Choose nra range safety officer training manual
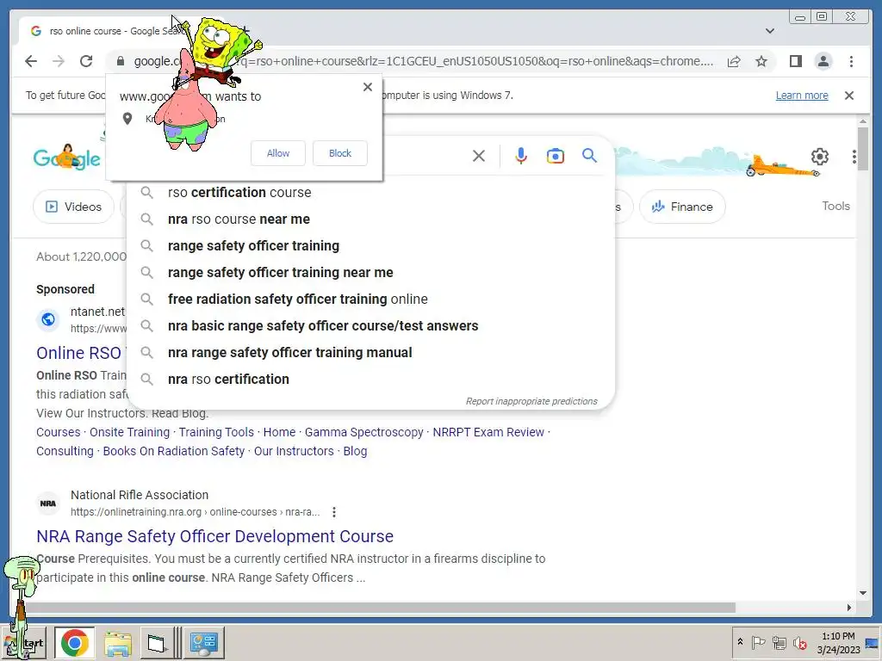This screenshot has width=882, height=661. click(x=370, y=352)
